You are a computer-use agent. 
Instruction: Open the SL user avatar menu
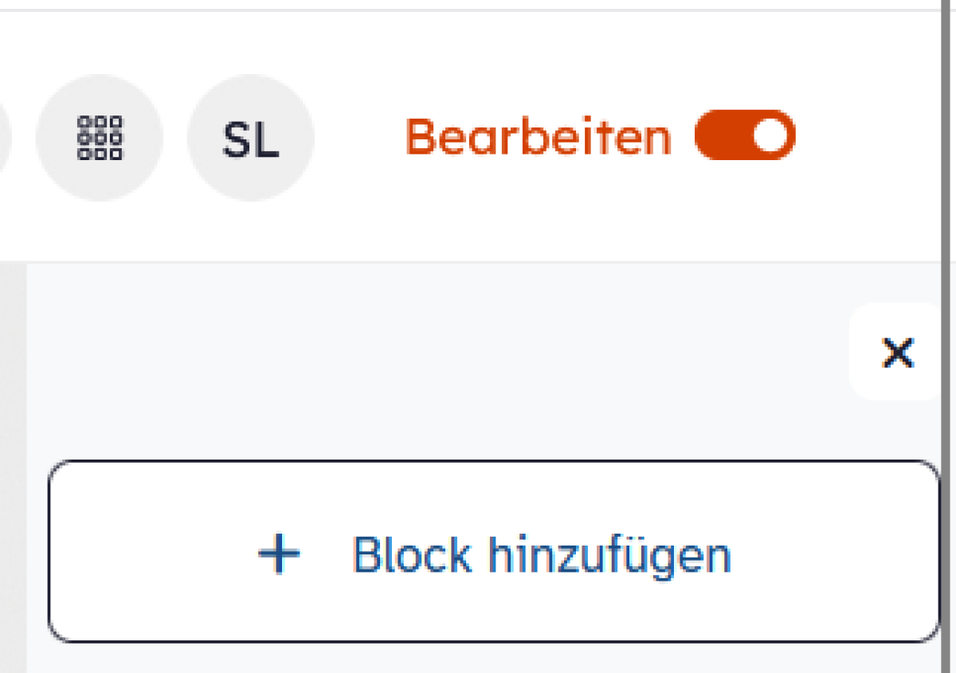coord(250,138)
